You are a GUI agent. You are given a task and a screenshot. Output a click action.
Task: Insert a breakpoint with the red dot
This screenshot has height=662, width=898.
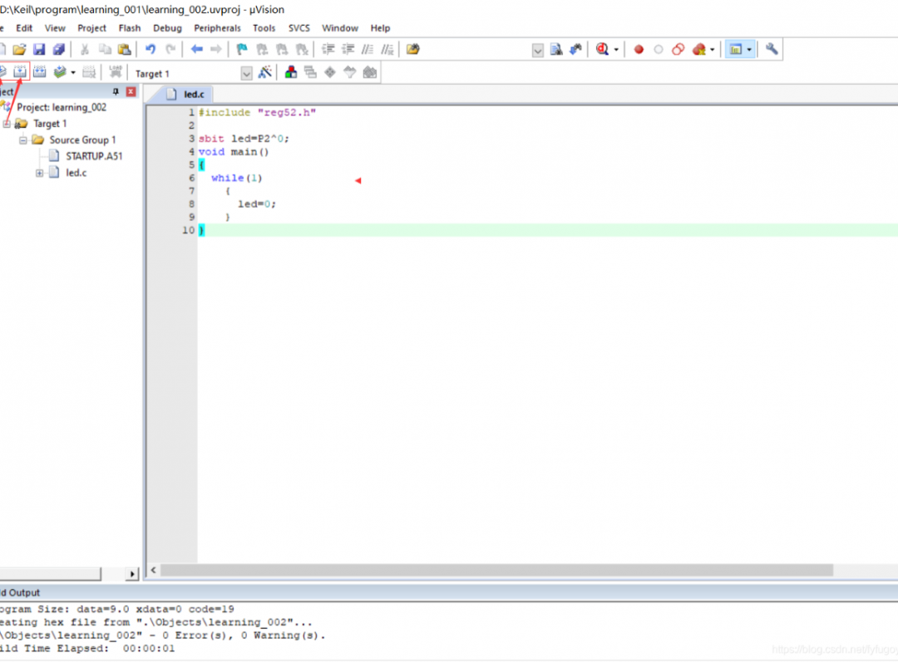[x=639, y=50]
